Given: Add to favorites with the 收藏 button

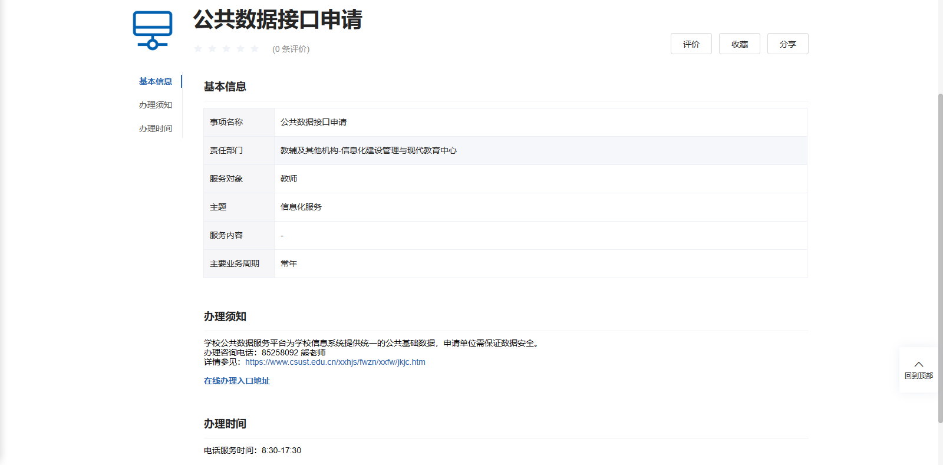Looking at the screenshot, I should [x=739, y=44].
